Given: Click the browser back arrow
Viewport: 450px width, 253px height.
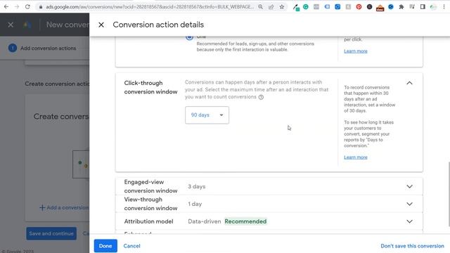Looking at the screenshot, I should pyautogui.click(x=6, y=6).
